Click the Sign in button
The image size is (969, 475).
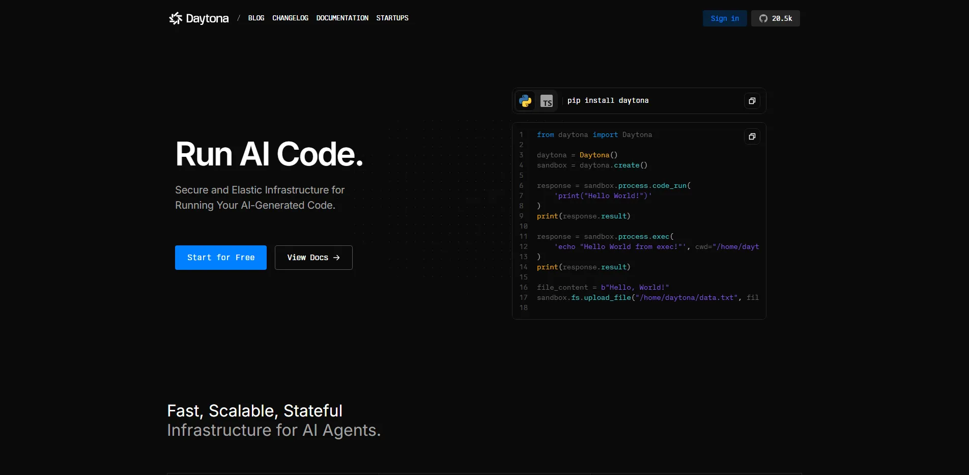tap(724, 18)
